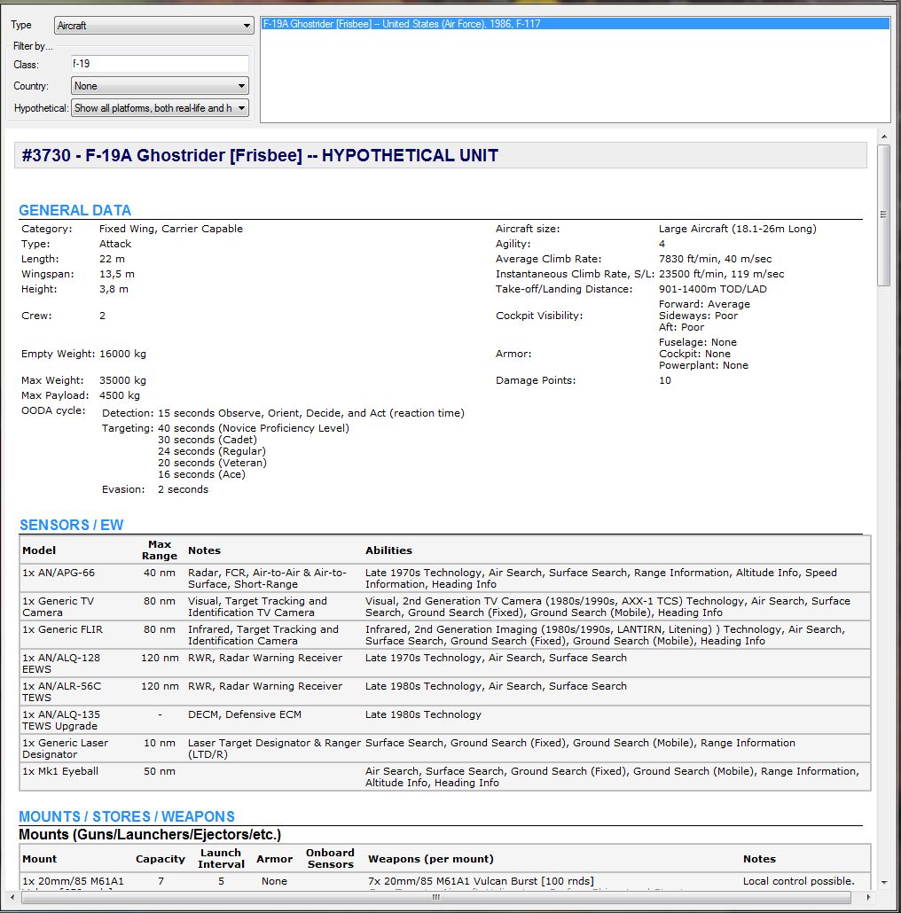Click the Fixed Wing, Carrier Capable value
The width and height of the screenshot is (901, 913).
click(170, 229)
